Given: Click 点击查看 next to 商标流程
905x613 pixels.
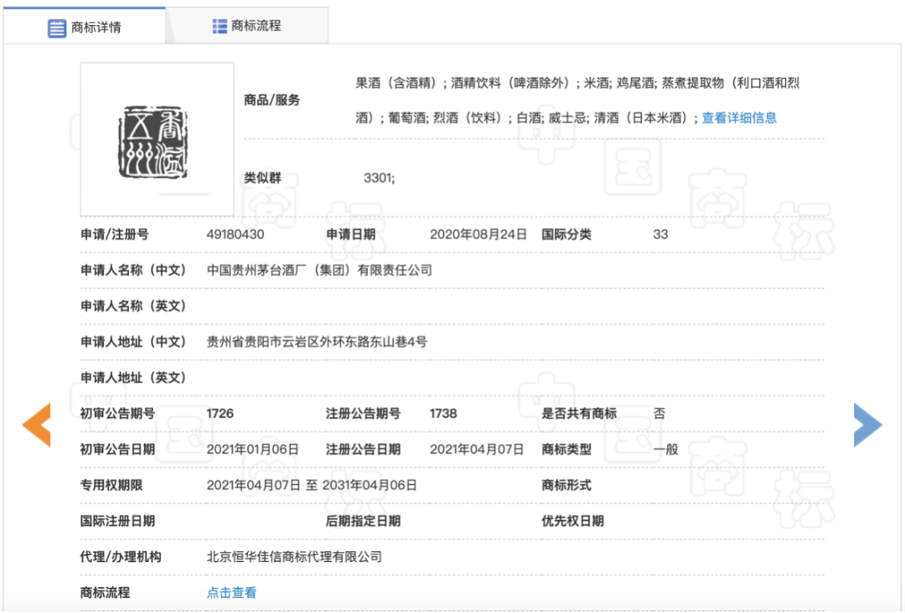Looking at the screenshot, I should point(230,592).
